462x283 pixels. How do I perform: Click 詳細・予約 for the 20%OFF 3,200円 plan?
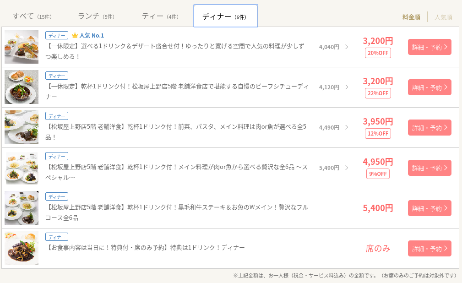click(429, 47)
